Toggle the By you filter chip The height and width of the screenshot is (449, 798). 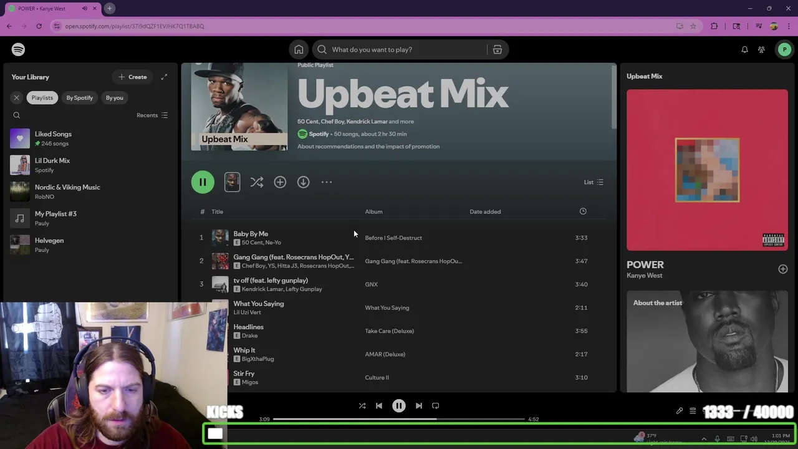(115, 97)
